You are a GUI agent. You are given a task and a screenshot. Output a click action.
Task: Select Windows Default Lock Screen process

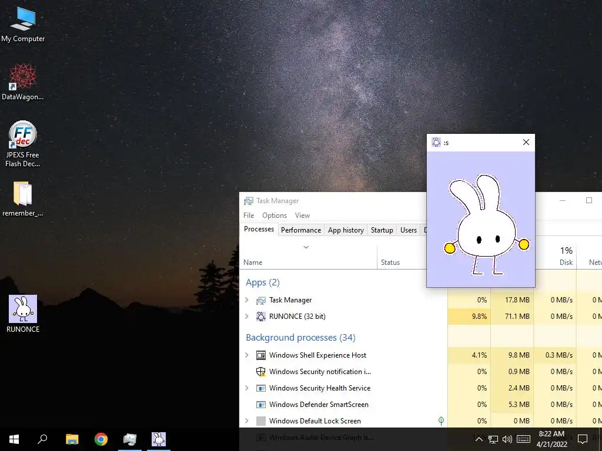(x=420, y=421)
